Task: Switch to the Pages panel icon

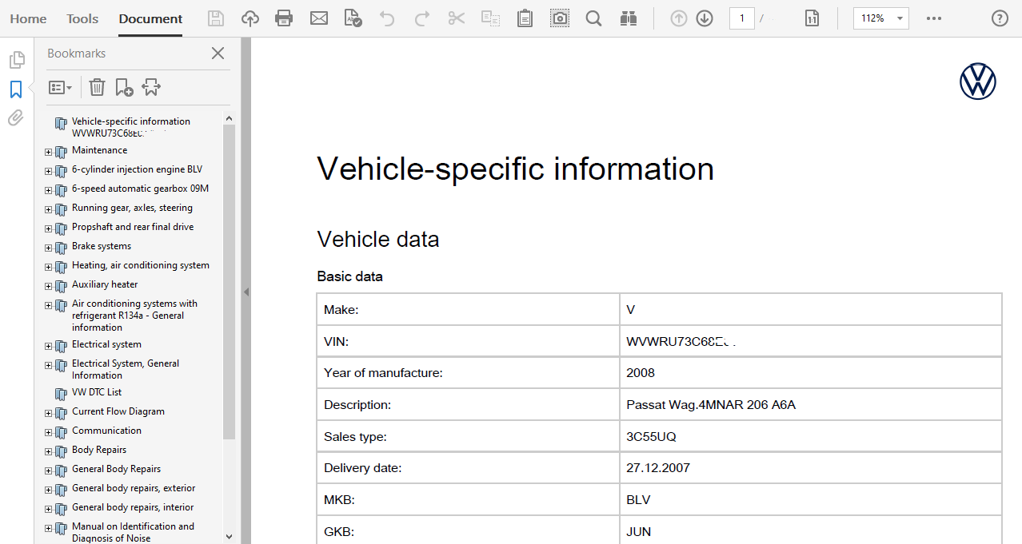Action: tap(17, 58)
